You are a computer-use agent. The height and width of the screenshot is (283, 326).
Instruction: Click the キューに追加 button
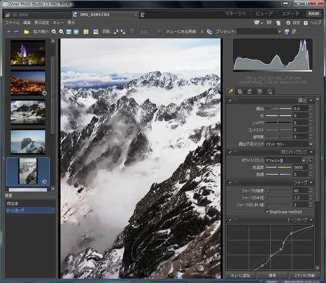(x=240, y=275)
